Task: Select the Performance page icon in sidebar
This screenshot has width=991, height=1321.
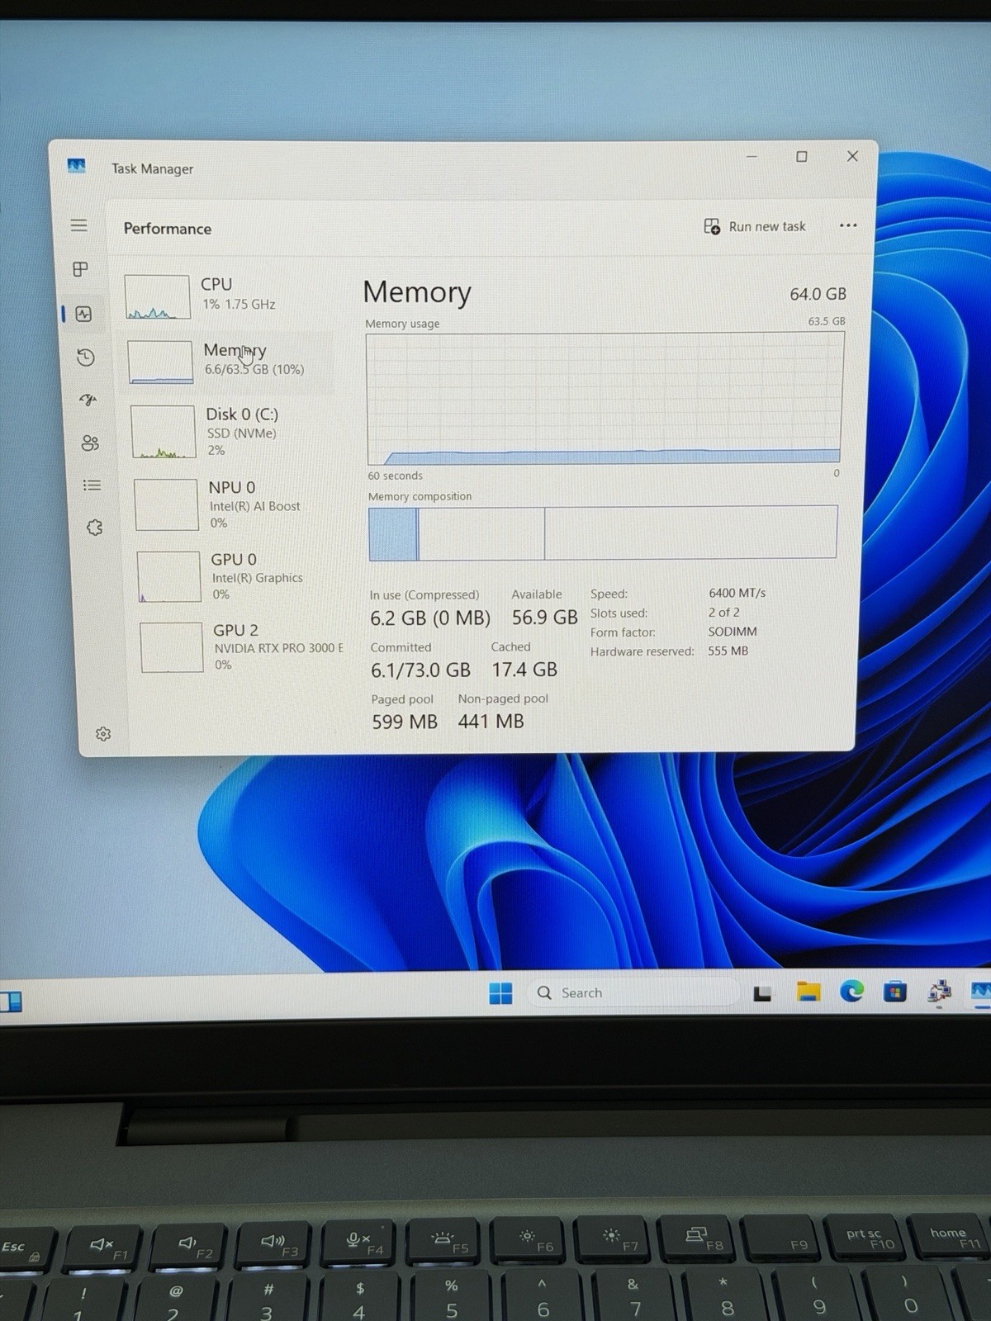Action: pos(83,314)
